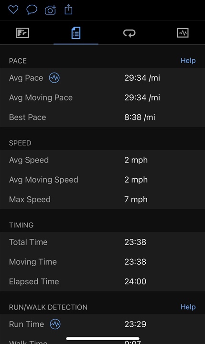Tap the heart like icon

13,10
